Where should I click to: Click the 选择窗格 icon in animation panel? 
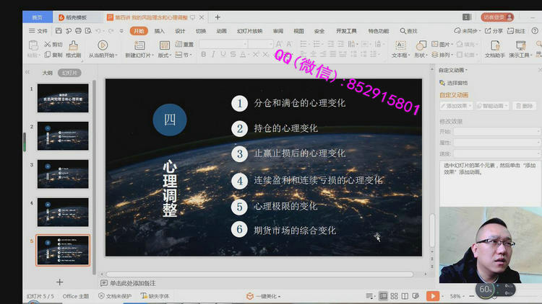point(442,83)
